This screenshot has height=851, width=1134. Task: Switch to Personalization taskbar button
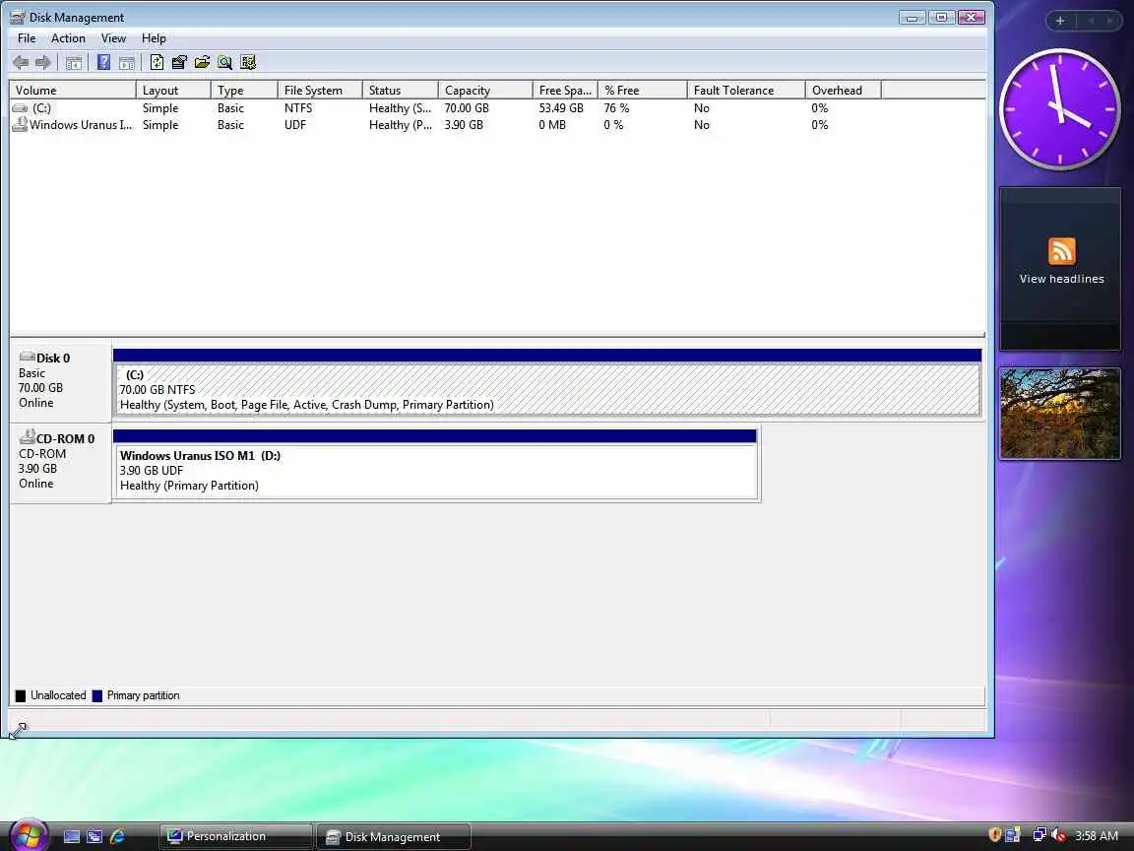point(236,836)
